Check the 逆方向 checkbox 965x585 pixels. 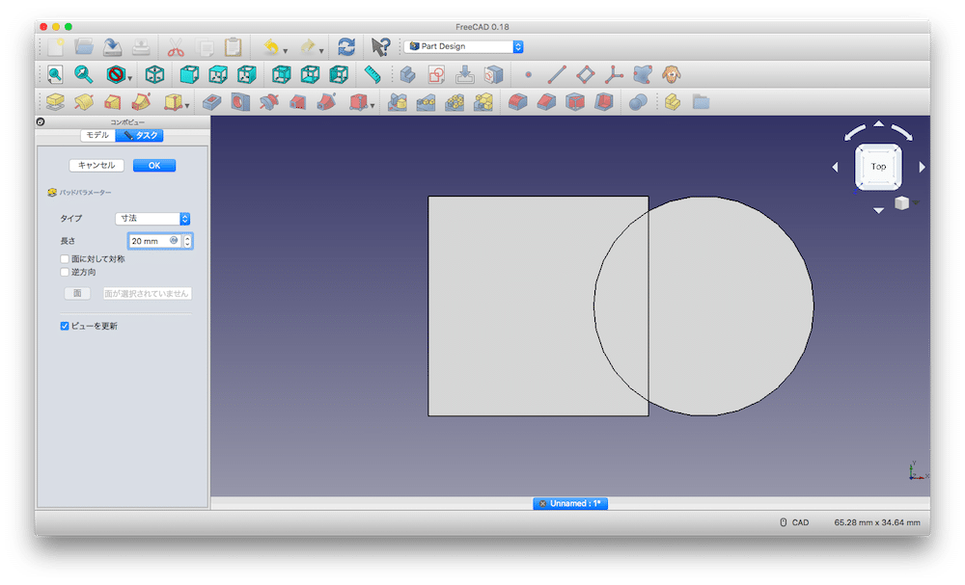point(65,273)
